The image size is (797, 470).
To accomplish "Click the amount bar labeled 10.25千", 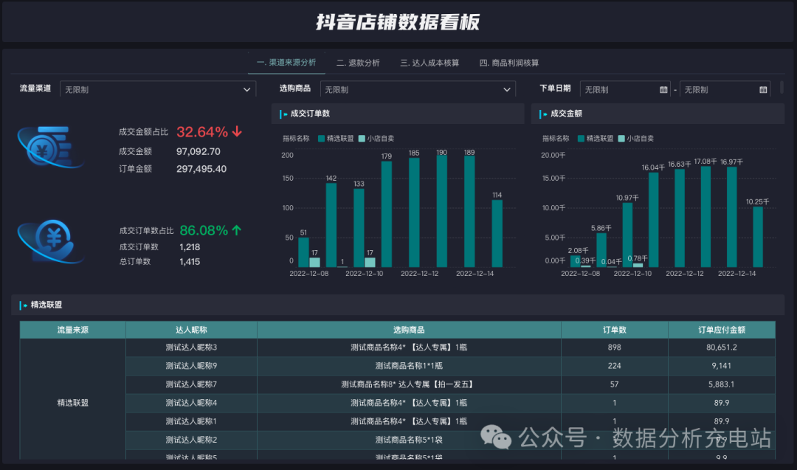I will coord(758,238).
